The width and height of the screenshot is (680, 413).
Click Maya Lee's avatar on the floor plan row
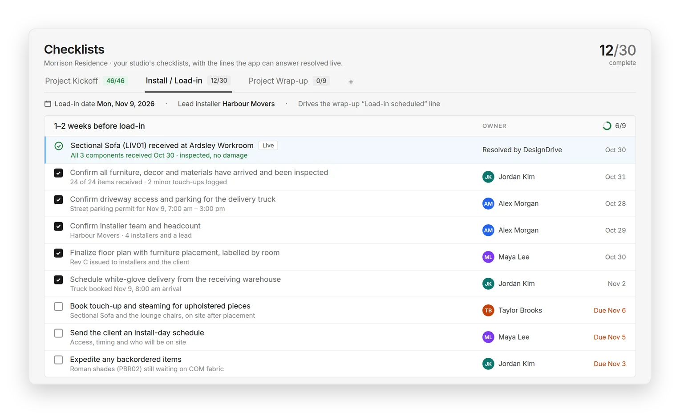488,257
